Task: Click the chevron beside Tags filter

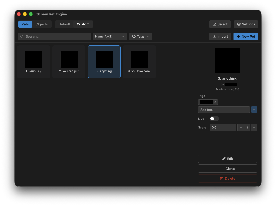Action: [148, 36]
